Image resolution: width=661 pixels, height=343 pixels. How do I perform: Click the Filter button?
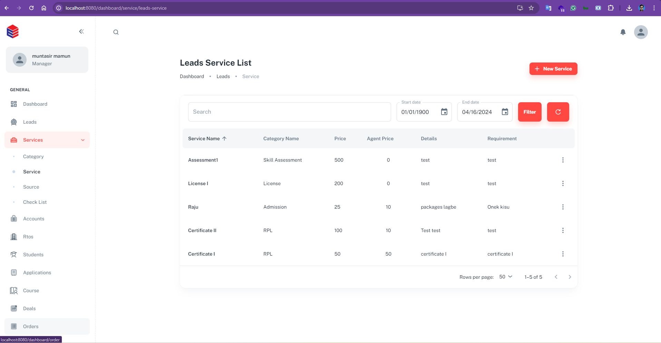tap(529, 112)
